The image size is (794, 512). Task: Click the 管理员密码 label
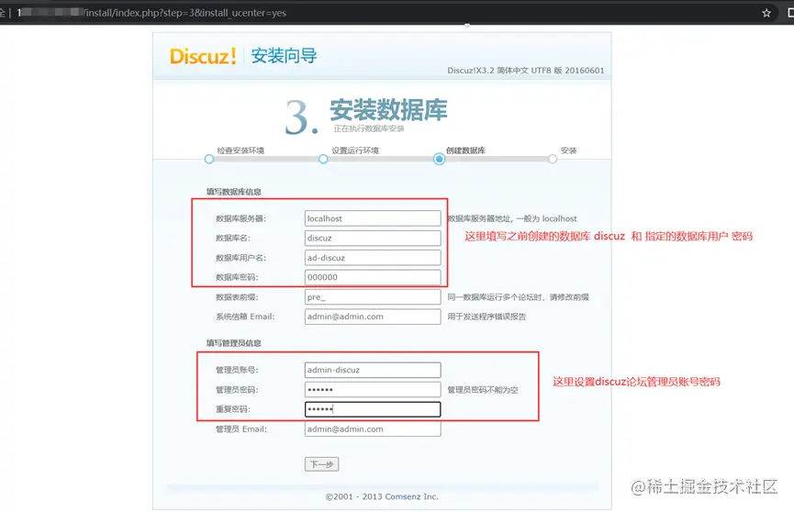click(x=237, y=390)
